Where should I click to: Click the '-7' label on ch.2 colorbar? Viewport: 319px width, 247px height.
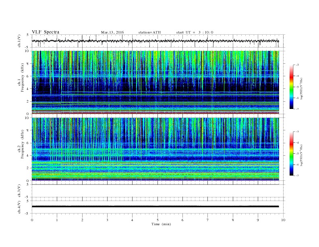297,176
